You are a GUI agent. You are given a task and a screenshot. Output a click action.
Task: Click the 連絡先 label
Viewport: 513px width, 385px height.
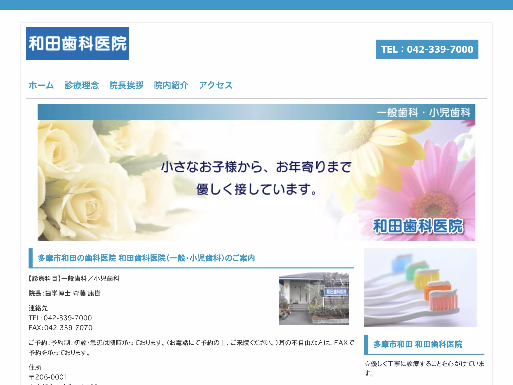tap(38, 308)
